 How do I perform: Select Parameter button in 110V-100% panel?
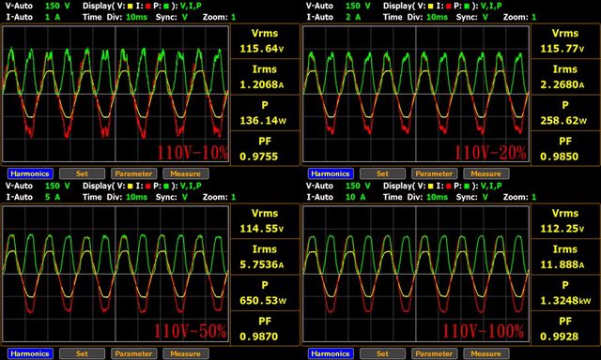click(x=434, y=353)
